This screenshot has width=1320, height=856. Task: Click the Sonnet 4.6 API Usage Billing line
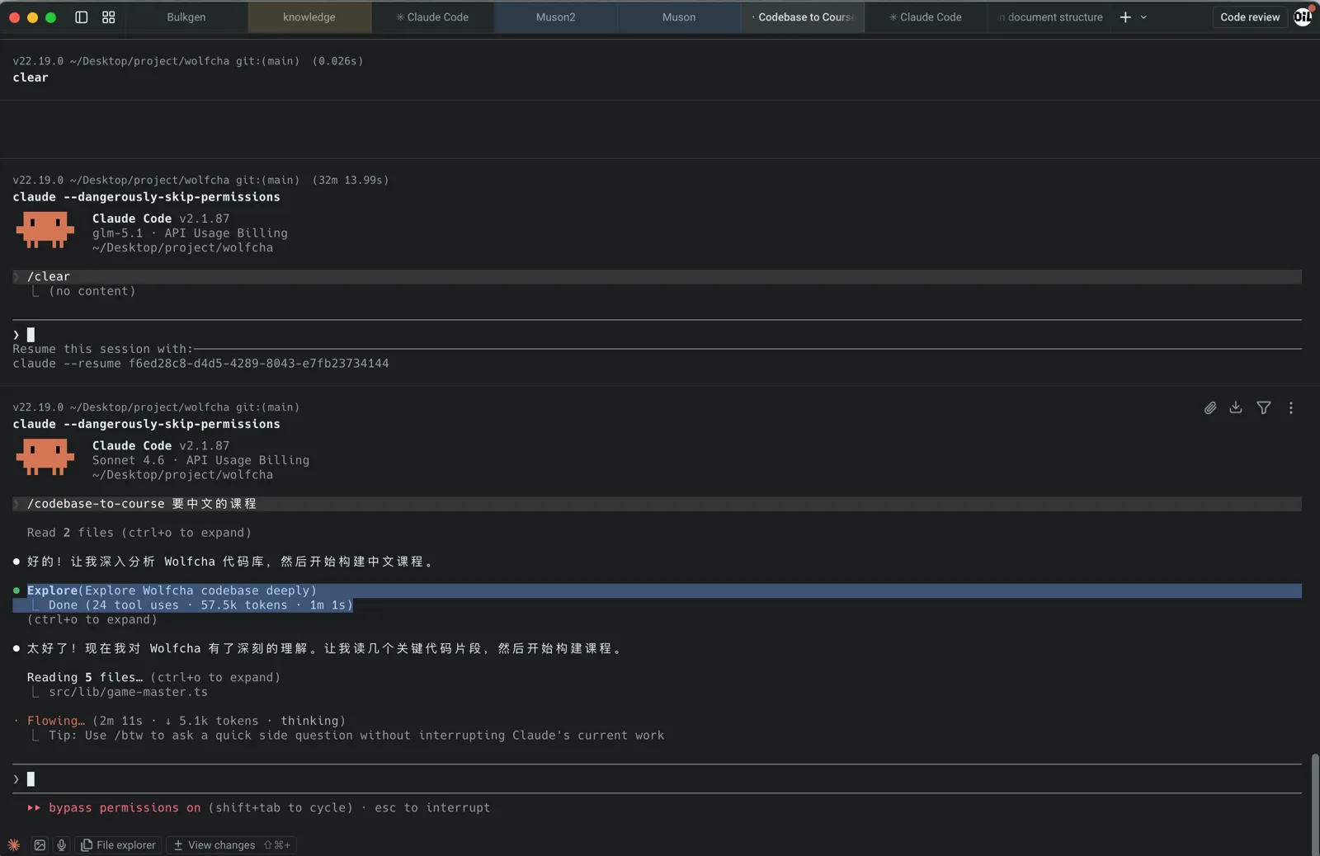tap(200, 460)
